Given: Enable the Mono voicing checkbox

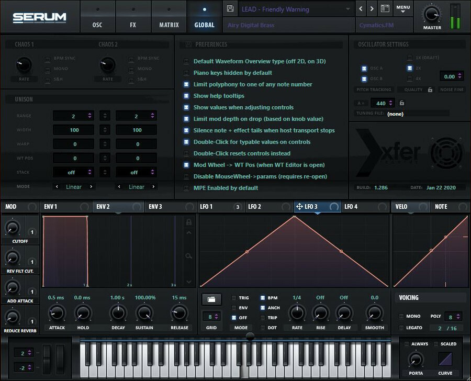Looking at the screenshot, I should coord(401,316).
